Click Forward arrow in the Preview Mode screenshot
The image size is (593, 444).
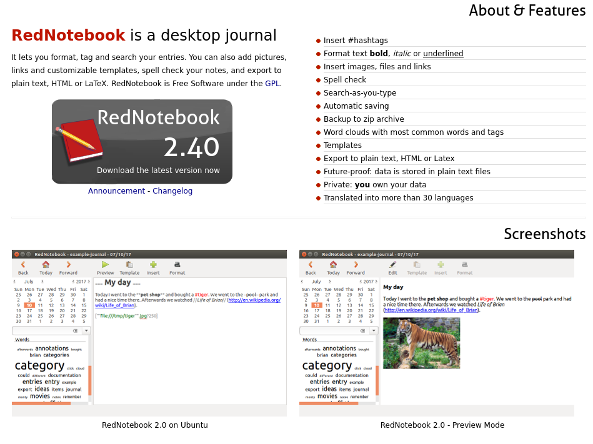click(356, 265)
